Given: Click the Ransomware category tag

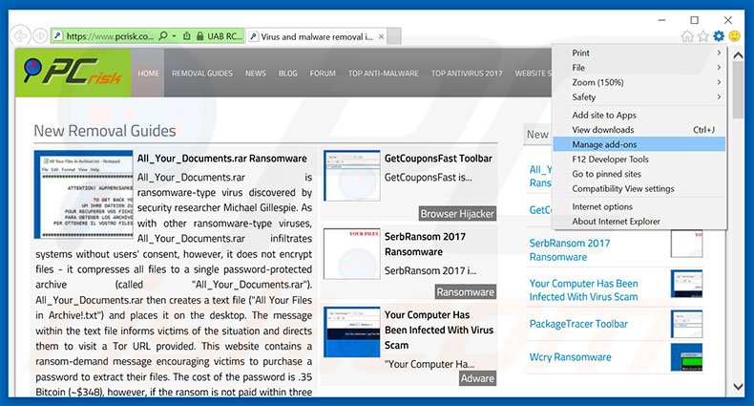Looking at the screenshot, I should (x=465, y=292).
